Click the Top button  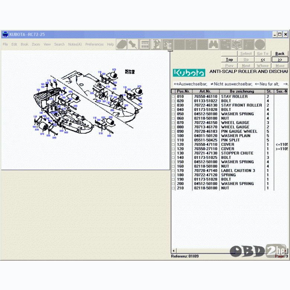[229, 59]
